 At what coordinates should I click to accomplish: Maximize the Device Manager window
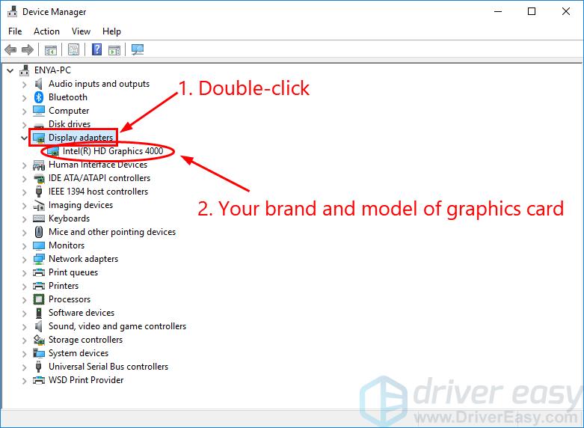pos(532,11)
